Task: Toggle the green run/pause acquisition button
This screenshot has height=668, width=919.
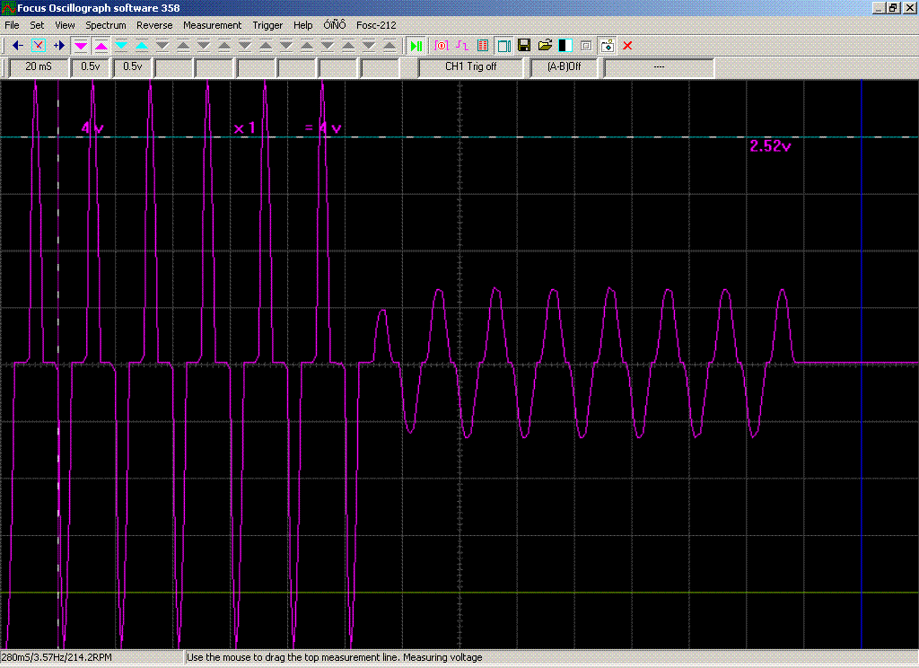Action: click(416, 45)
